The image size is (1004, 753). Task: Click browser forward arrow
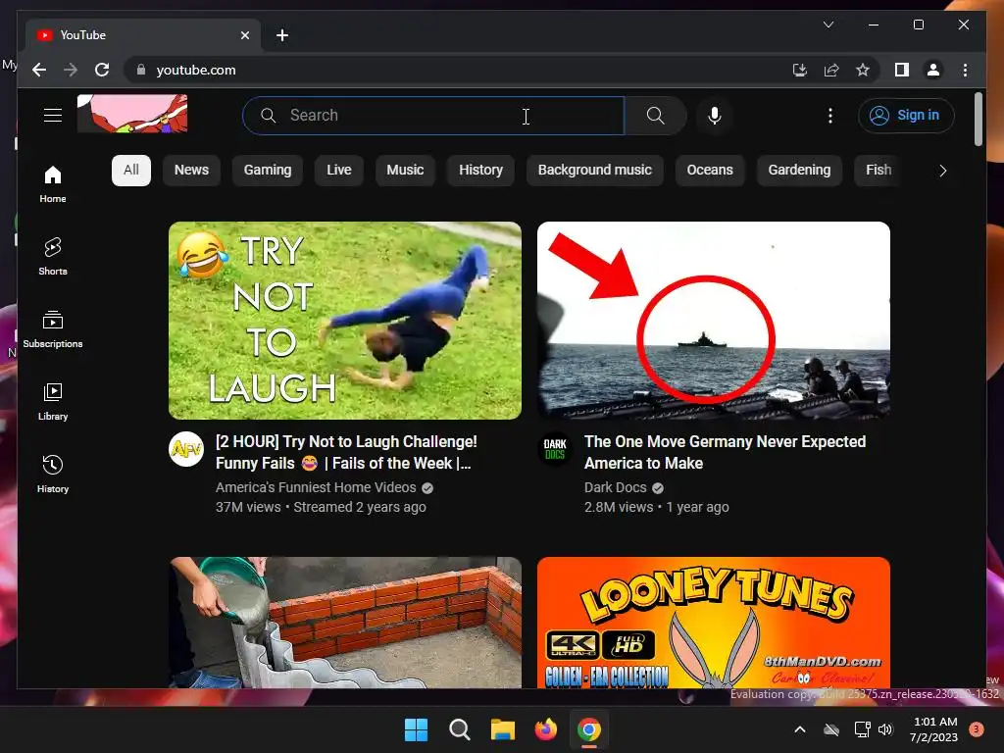pos(71,70)
